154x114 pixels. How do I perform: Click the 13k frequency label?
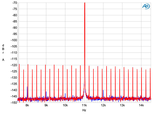[122, 105]
